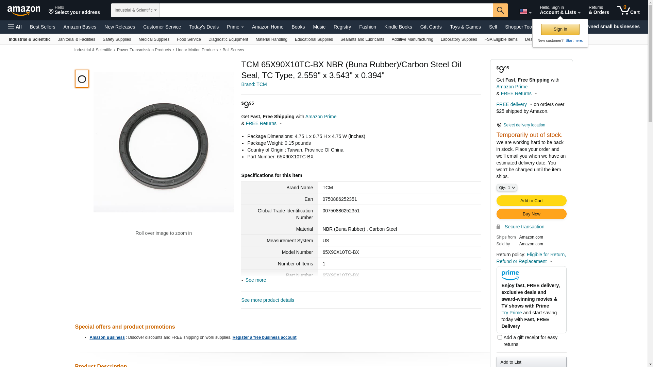Select Safety Supplies category tab
This screenshot has width=653, height=367.
coord(117,39)
